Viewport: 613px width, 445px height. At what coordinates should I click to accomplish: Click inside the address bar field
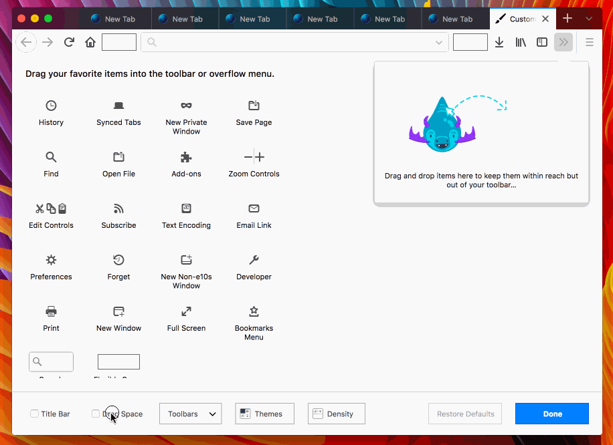tap(294, 42)
